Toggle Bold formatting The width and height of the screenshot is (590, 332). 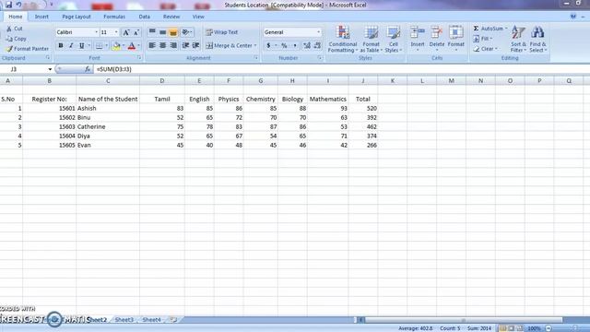coord(61,46)
